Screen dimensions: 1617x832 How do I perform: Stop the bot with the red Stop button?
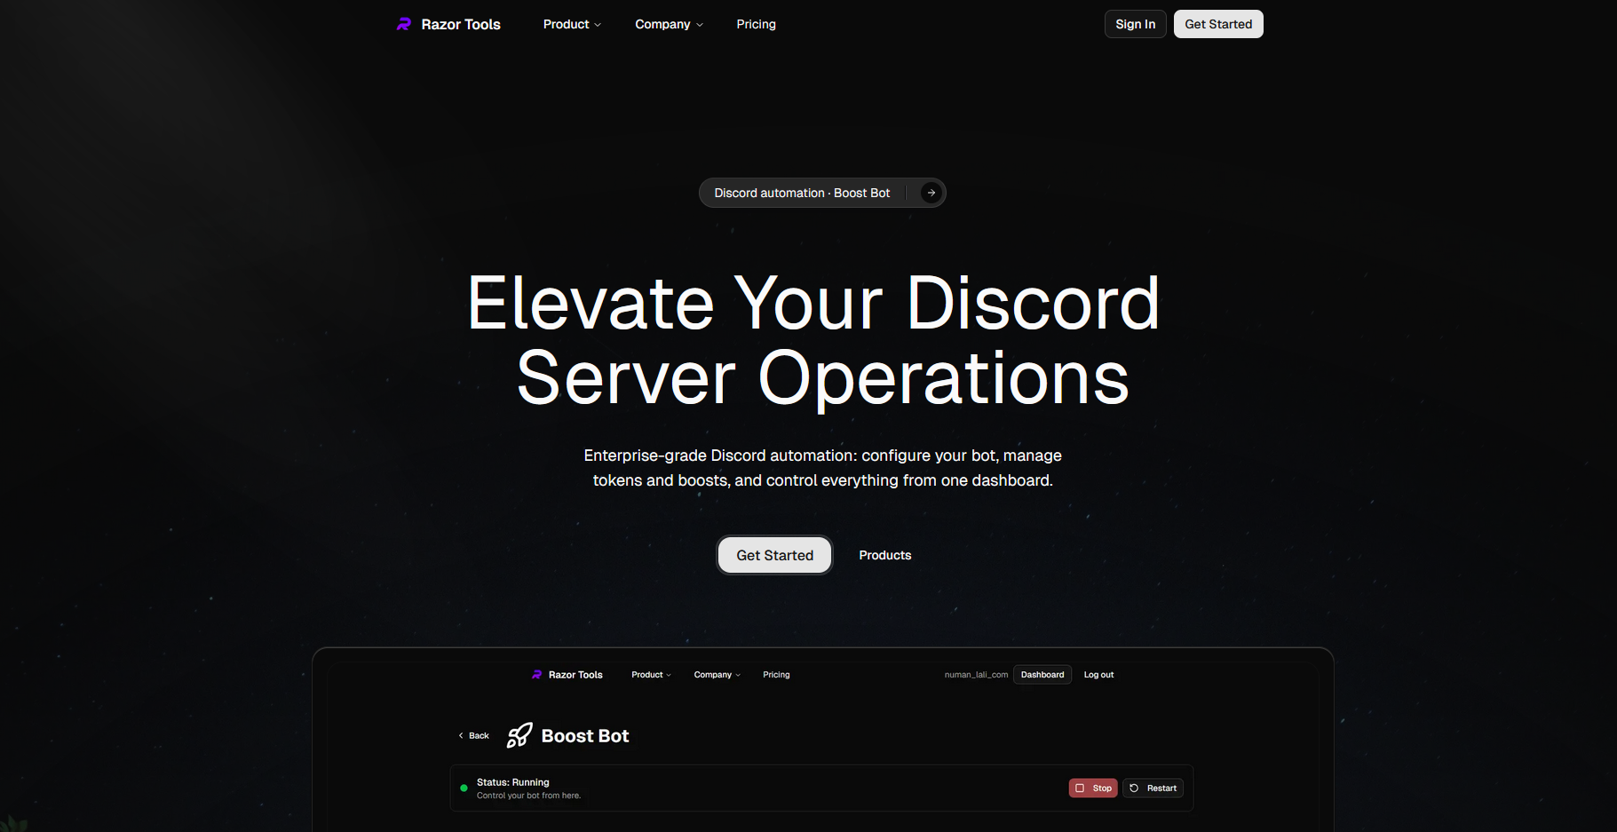(1093, 788)
